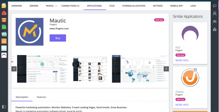The width and height of the screenshot is (219, 112).
Task: Expand the PEOPLE dropdown chevron
Action: (x=56, y=6)
